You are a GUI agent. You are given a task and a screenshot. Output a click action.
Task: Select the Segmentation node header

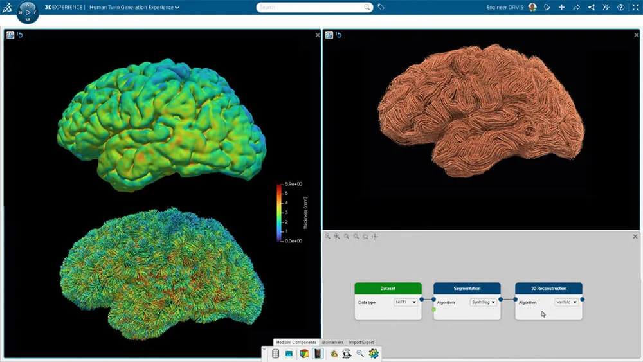coord(467,288)
